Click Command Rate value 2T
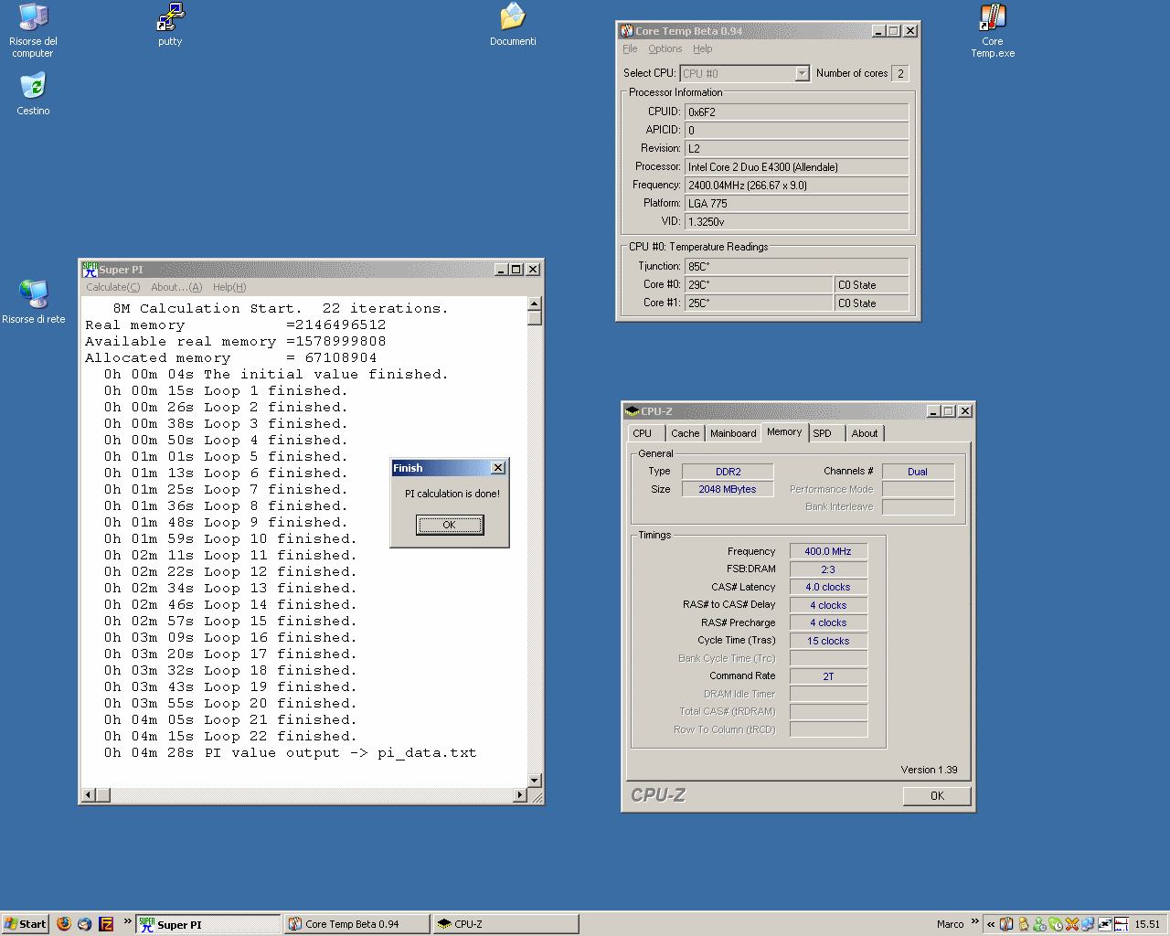 (828, 676)
